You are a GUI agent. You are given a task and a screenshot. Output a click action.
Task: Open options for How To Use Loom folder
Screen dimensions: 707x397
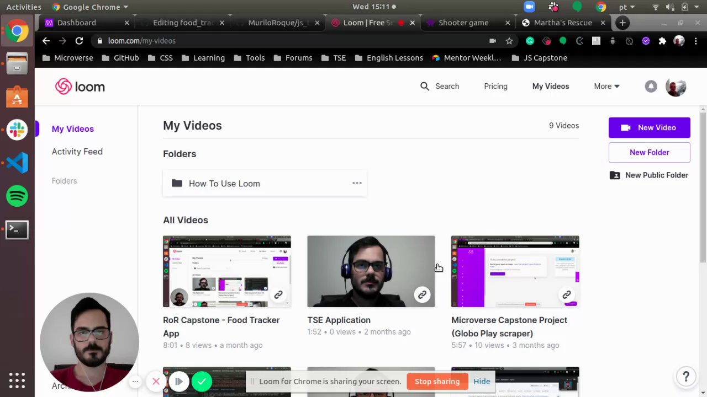pyautogui.click(x=357, y=183)
